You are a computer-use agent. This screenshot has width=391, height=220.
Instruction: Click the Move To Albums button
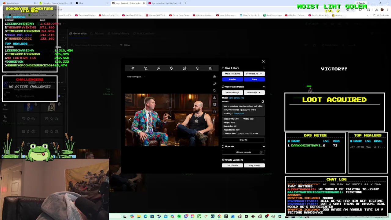point(232,74)
